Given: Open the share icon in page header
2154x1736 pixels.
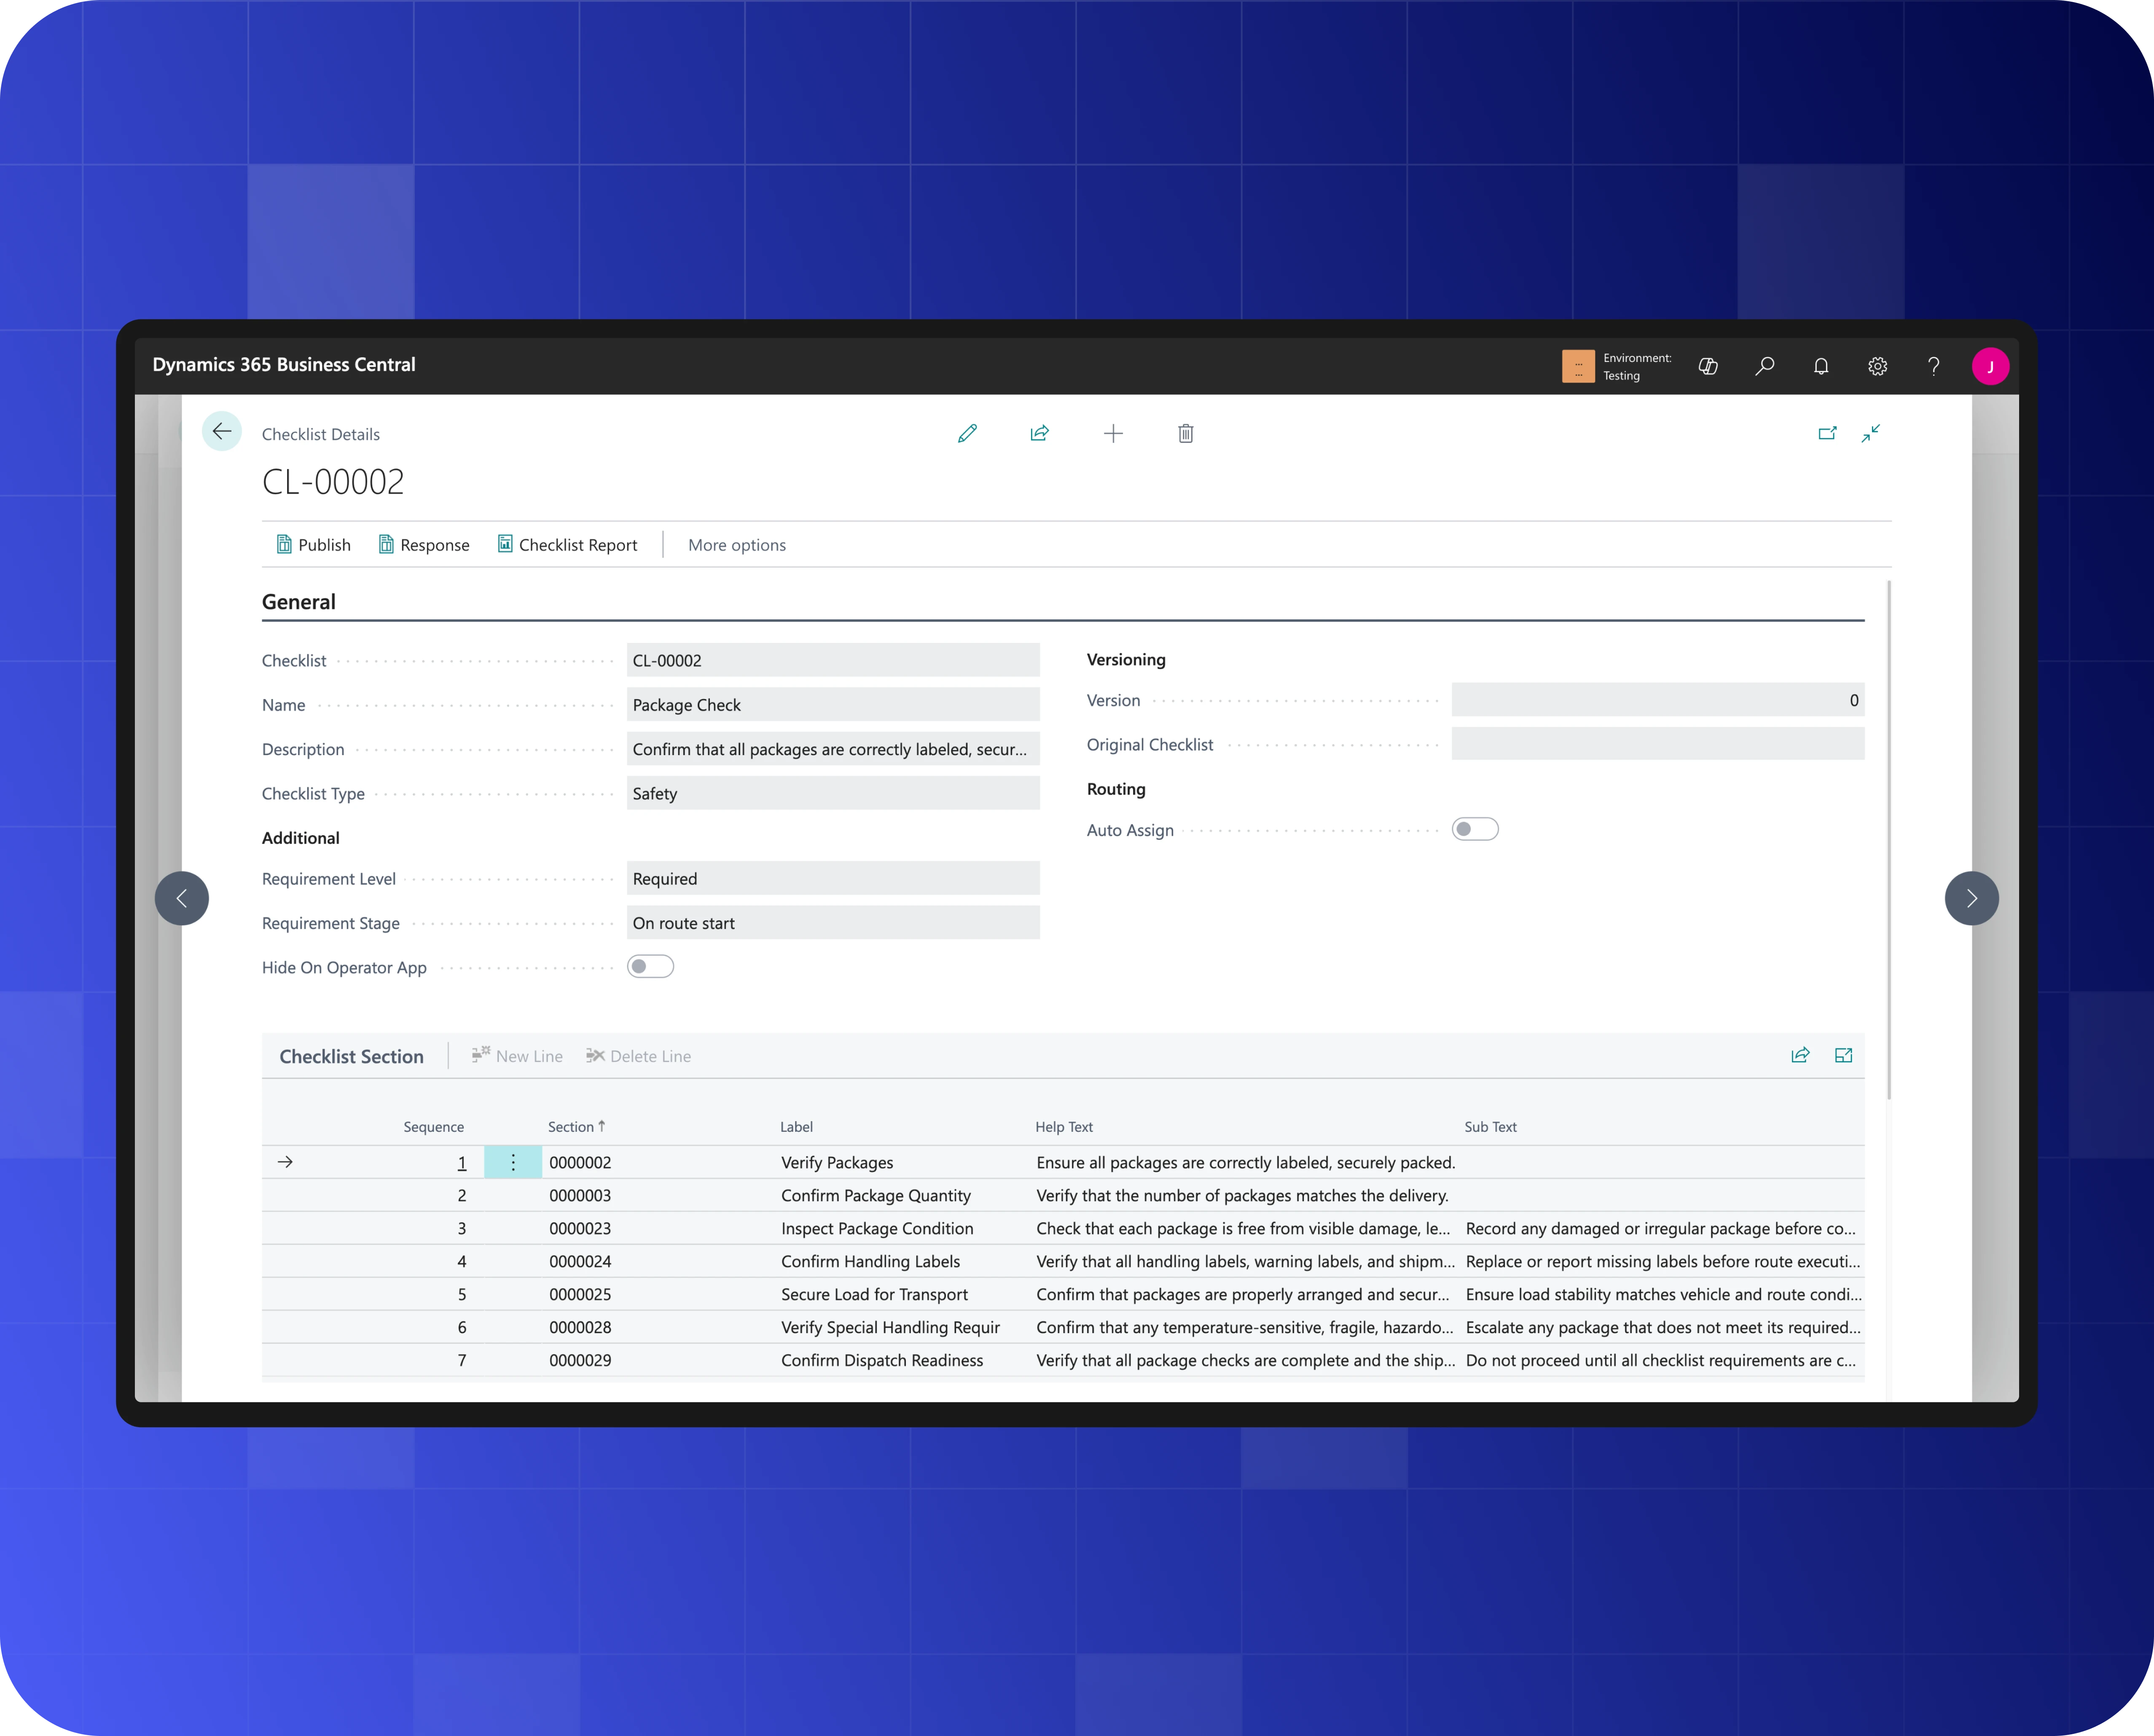Looking at the screenshot, I should click(x=1039, y=433).
